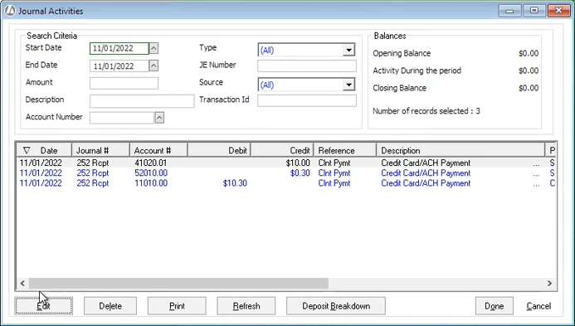Click the ellipsis in the 11010.00 row description

[x=537, y=185]
